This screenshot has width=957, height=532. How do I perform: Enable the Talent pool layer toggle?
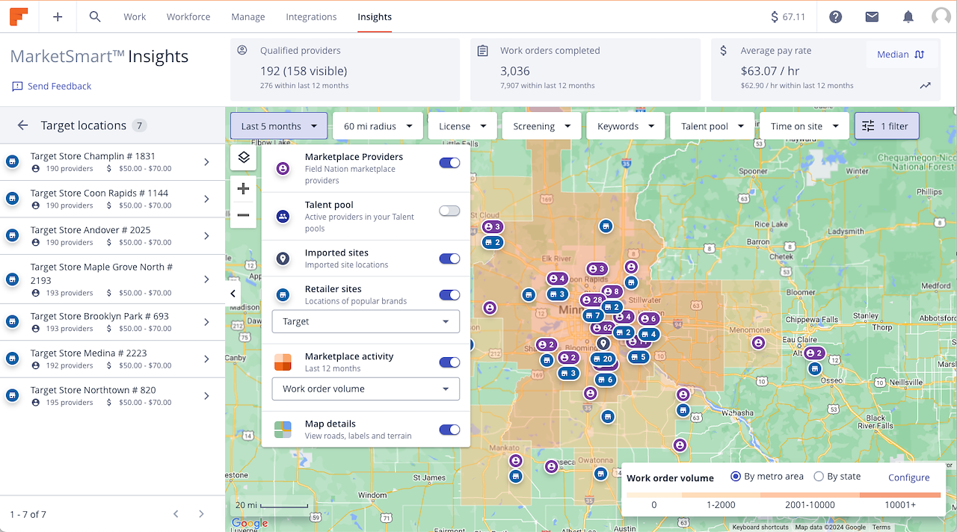pos(449,211)
